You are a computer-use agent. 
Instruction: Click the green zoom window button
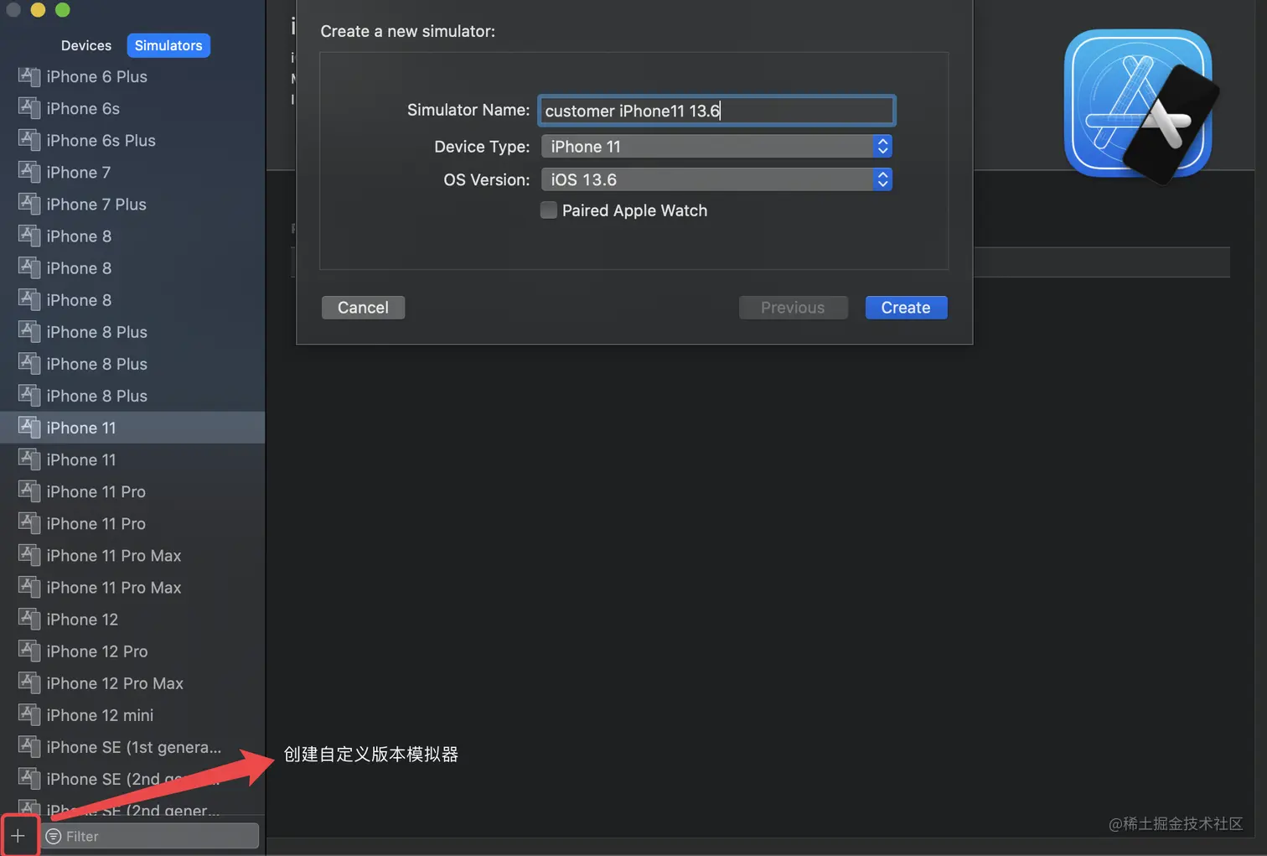pos(63,9)
